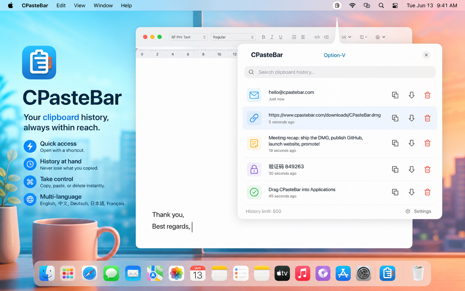Paste the hello@cpastebar.com entry with the arrow icon
The image size is (465, 291).
(x=412, y=95)
